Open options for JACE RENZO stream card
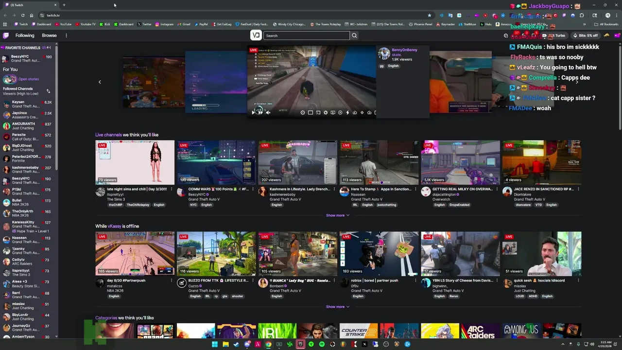 click(578, 189)
